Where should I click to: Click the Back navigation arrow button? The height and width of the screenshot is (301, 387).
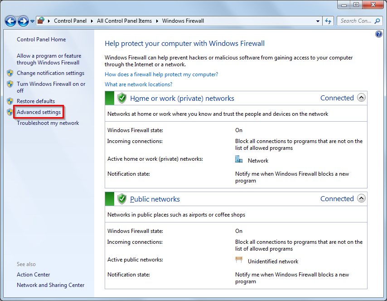click(11, 21)
